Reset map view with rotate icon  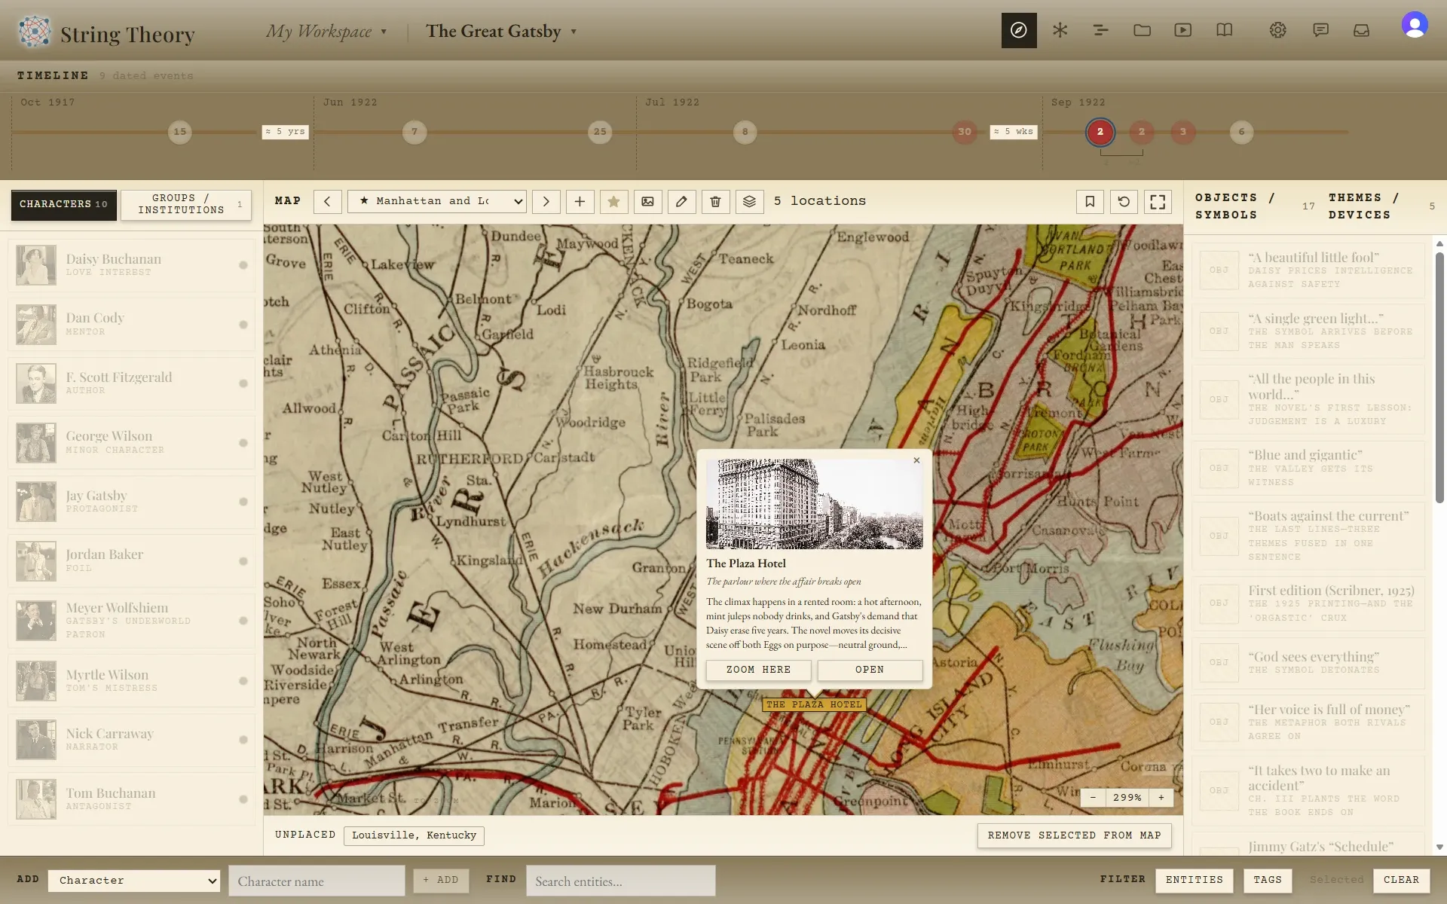1124,201
